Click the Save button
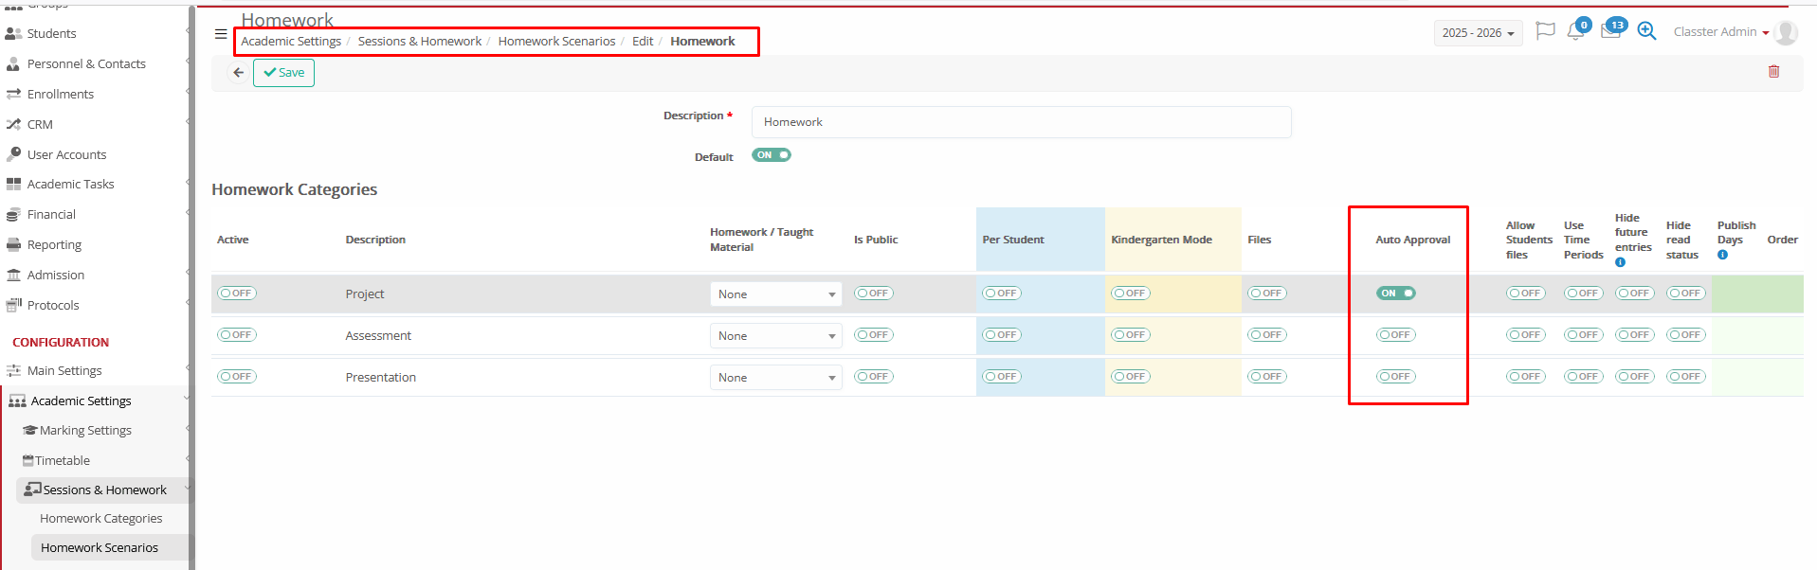1817x570 pixels. click(283, 73)
